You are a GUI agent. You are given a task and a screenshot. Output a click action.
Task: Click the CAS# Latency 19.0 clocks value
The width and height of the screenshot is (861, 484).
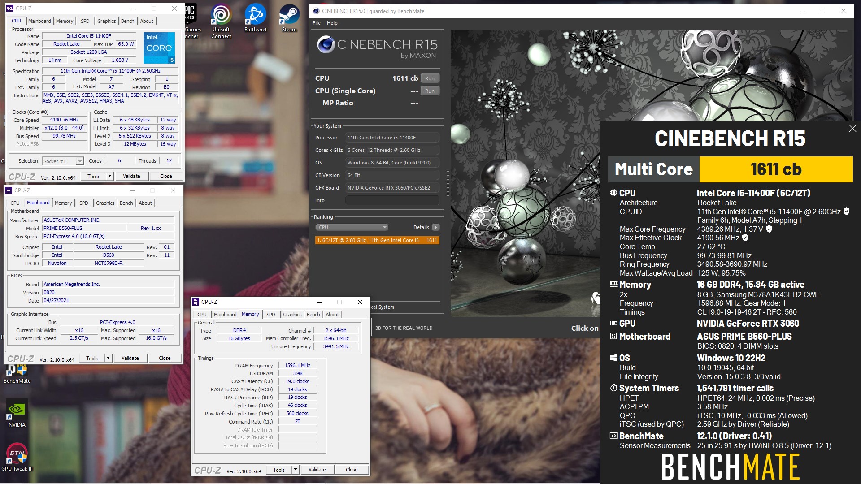click(x=297, y=381)
